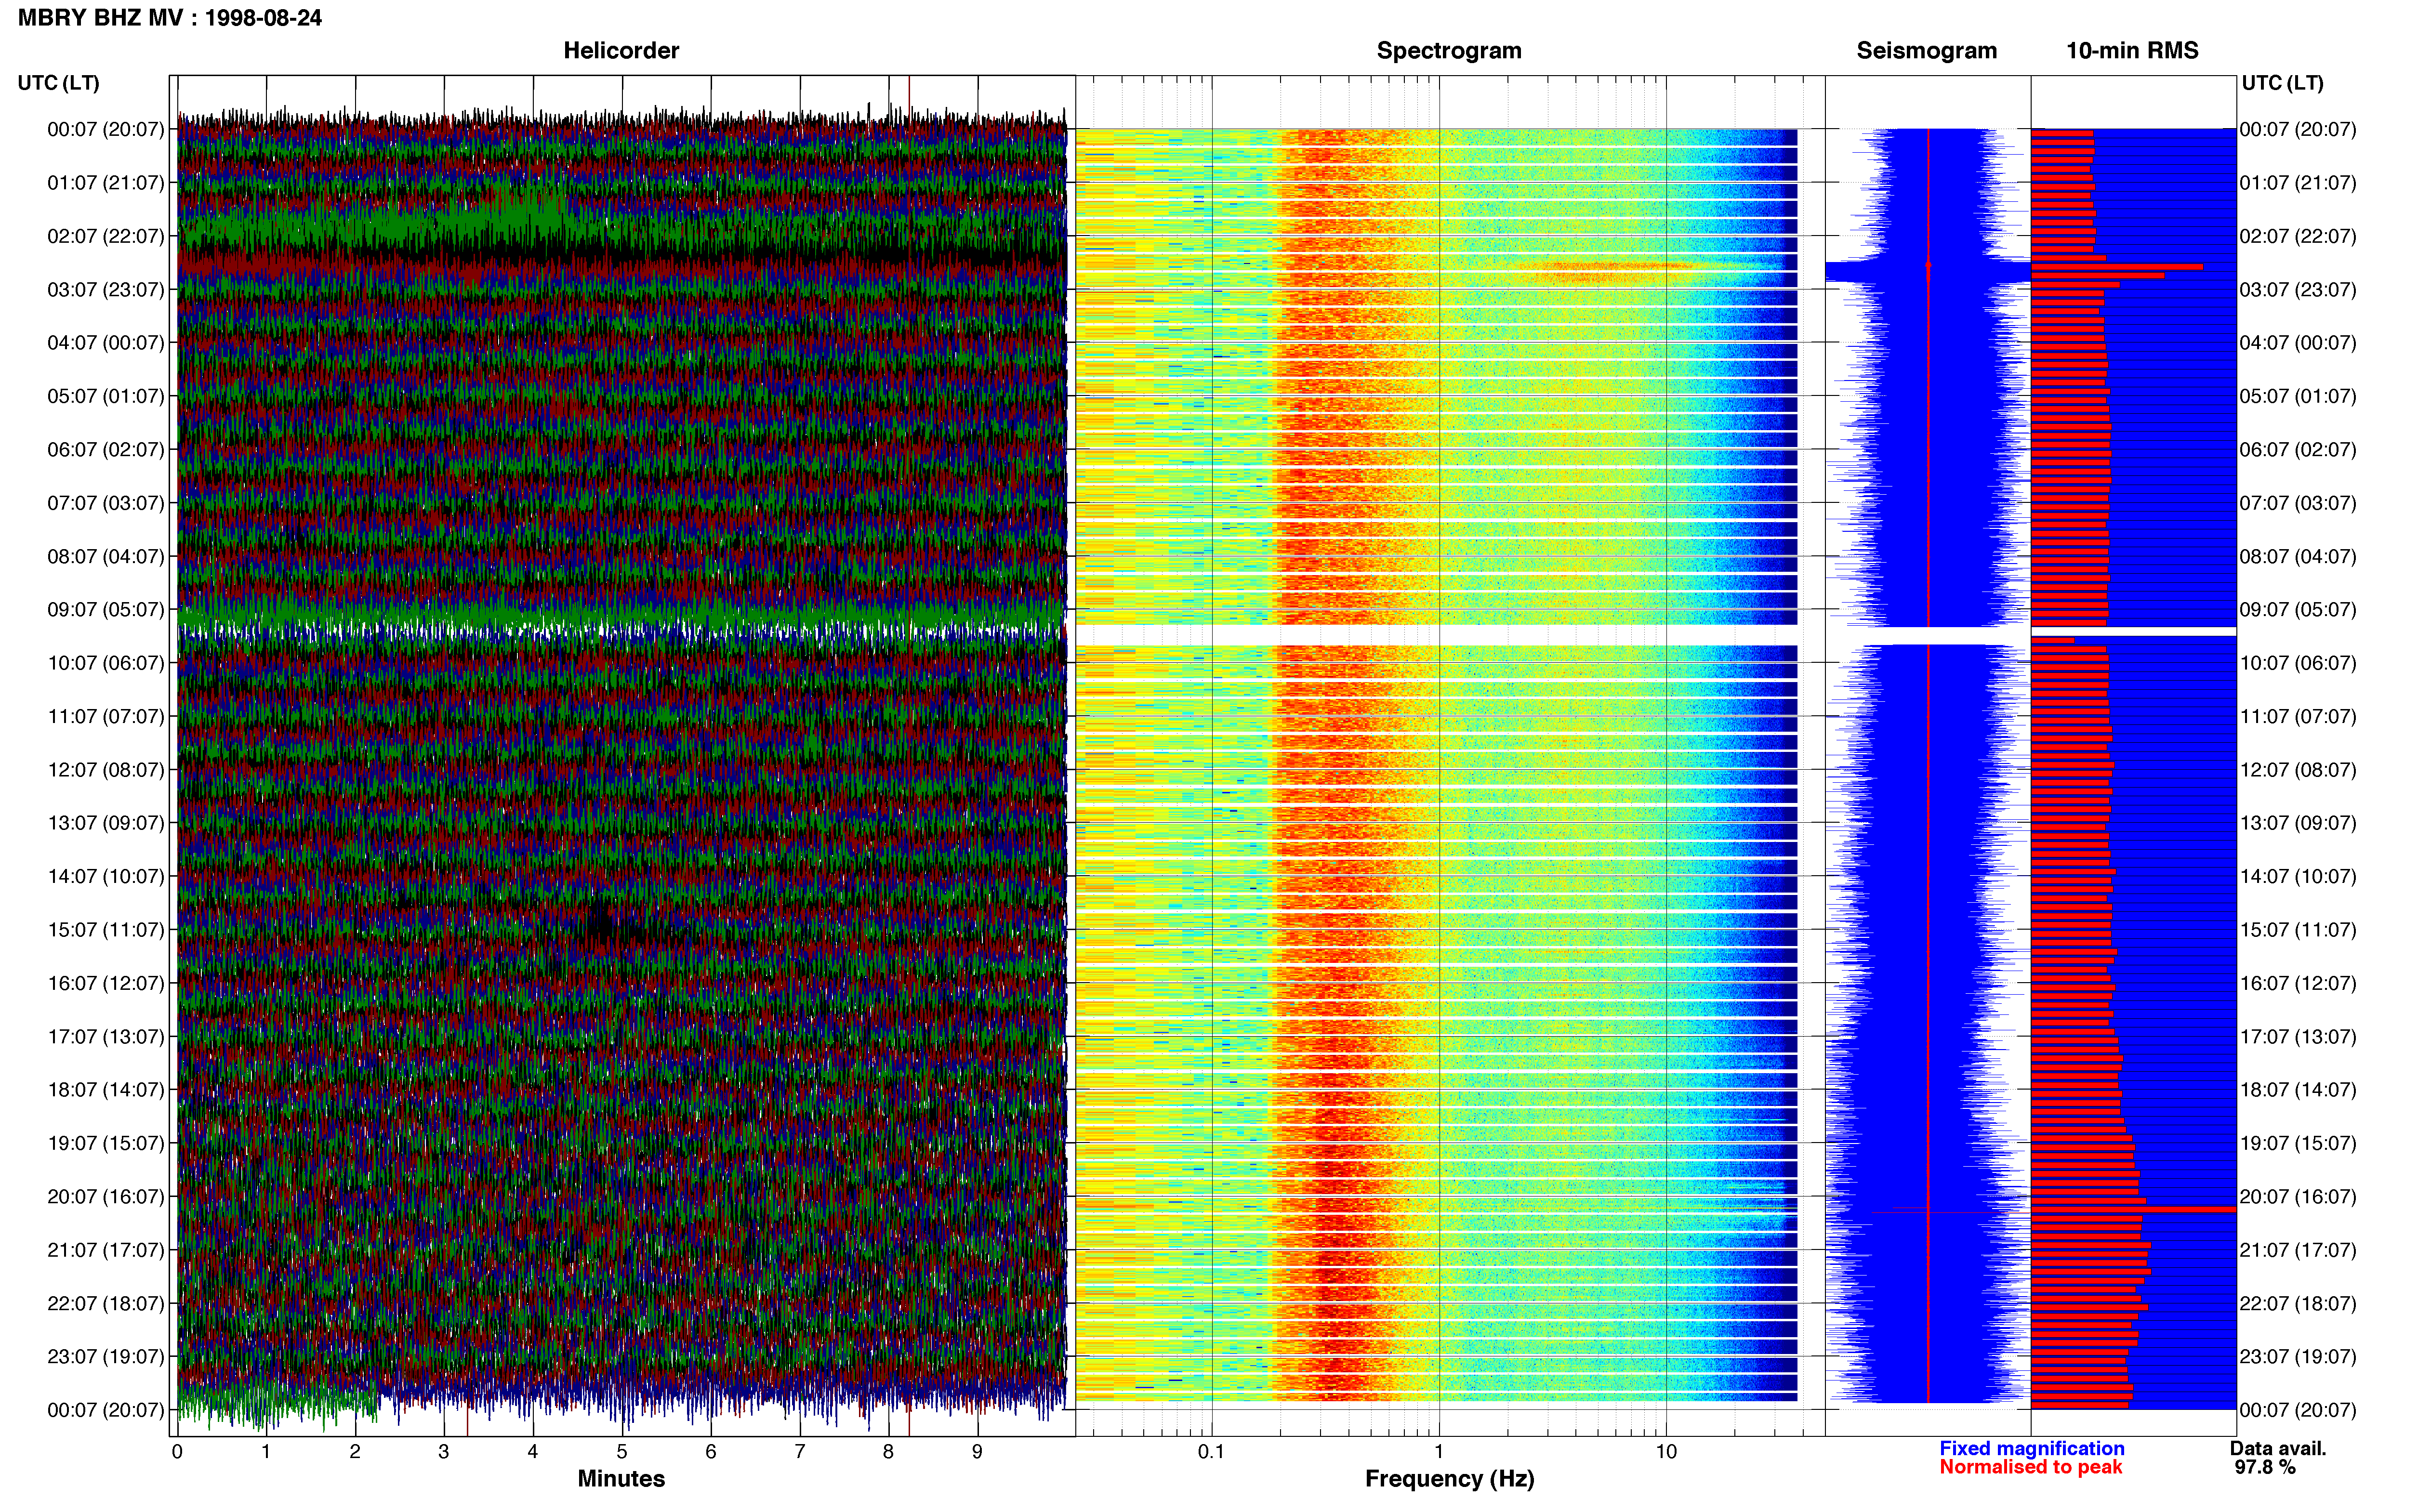Click left time label '06:07 (02:07)'
This screenshot has width=2418, height=1512.
tap(106, 450)
